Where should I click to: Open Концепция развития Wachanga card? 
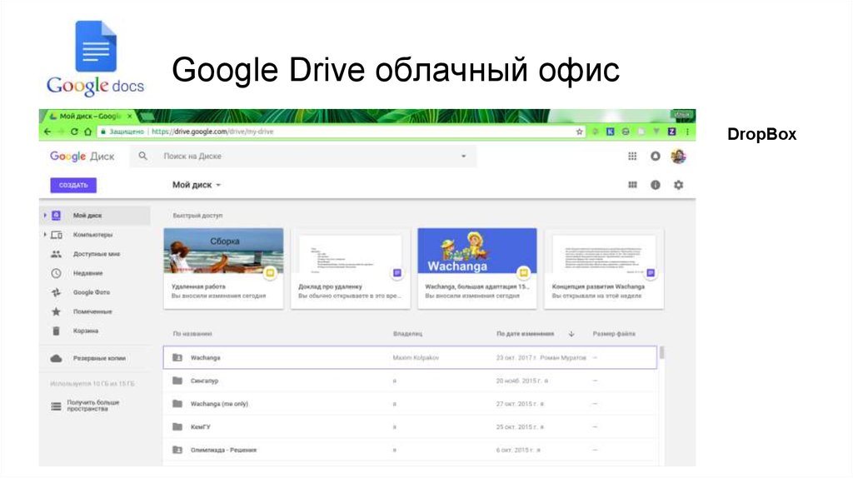[x=604, y=269]
